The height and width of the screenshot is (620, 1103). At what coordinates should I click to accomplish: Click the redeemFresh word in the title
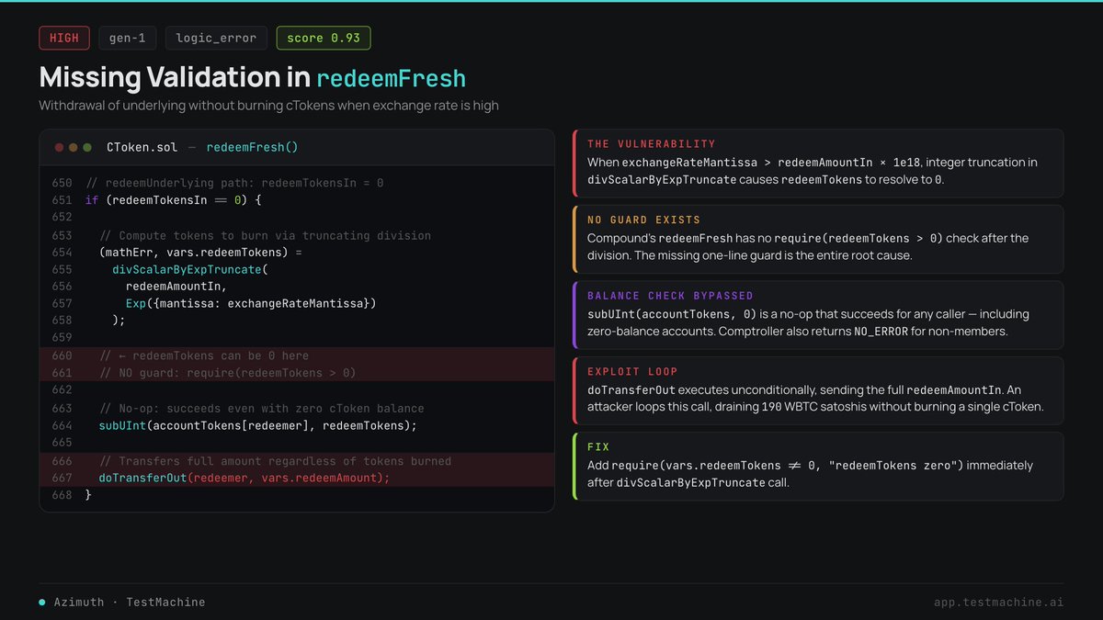pos(392,78)
